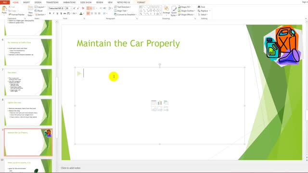
Task: Click the oil can clip art picture
Action: click(x=283, y=46)
